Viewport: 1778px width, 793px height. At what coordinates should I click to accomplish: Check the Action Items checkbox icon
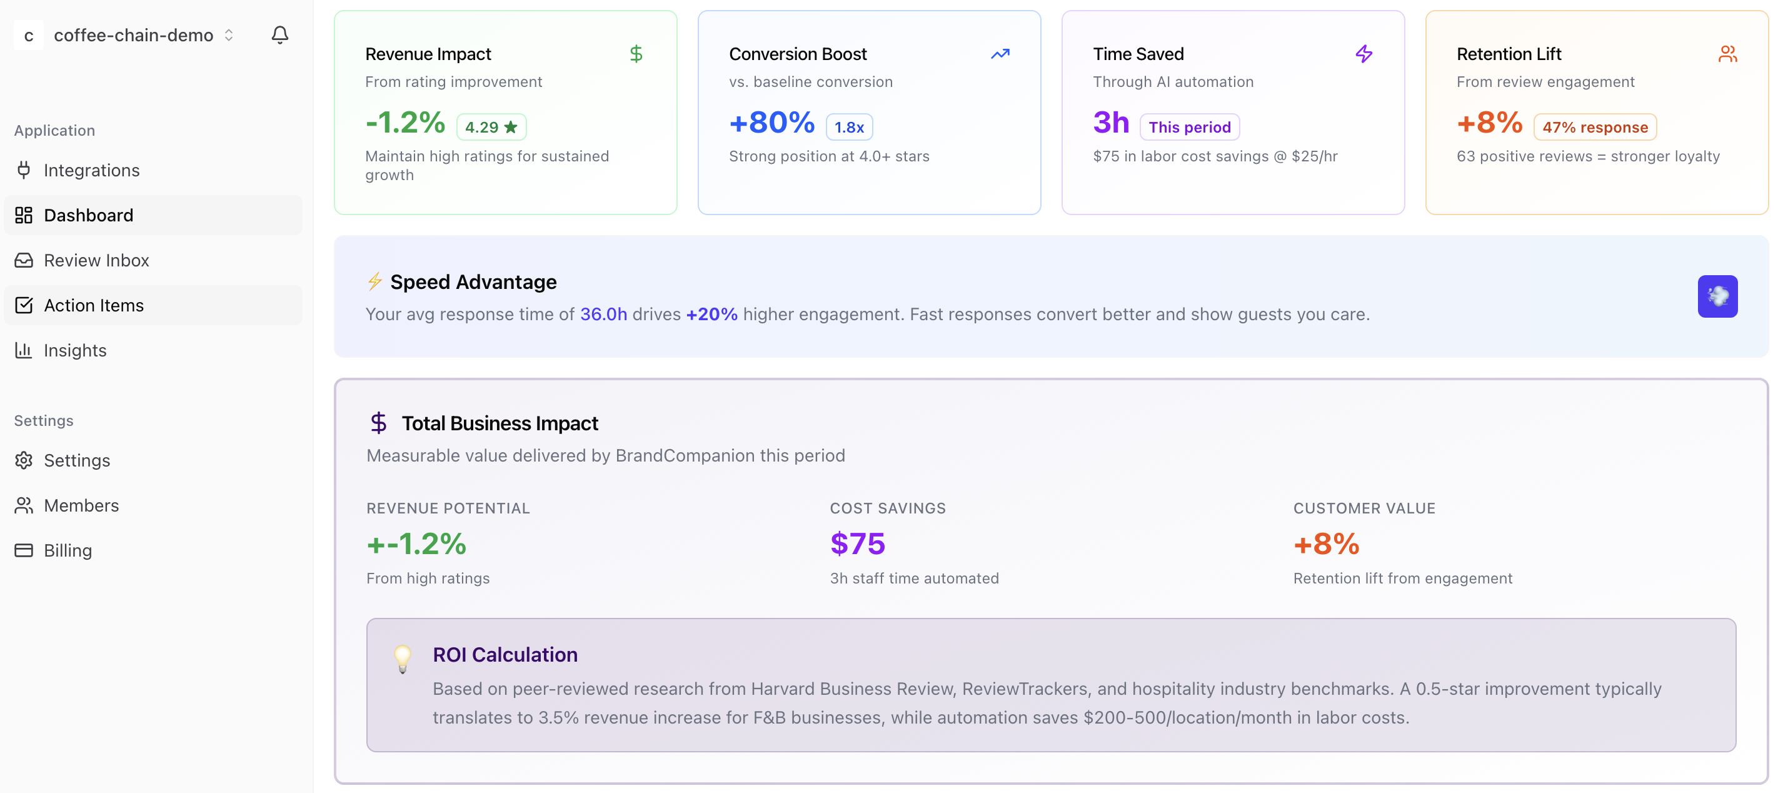[24, 305]
